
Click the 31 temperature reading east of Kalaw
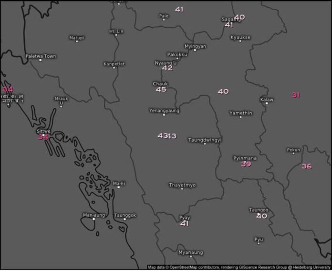coord(296,95)
